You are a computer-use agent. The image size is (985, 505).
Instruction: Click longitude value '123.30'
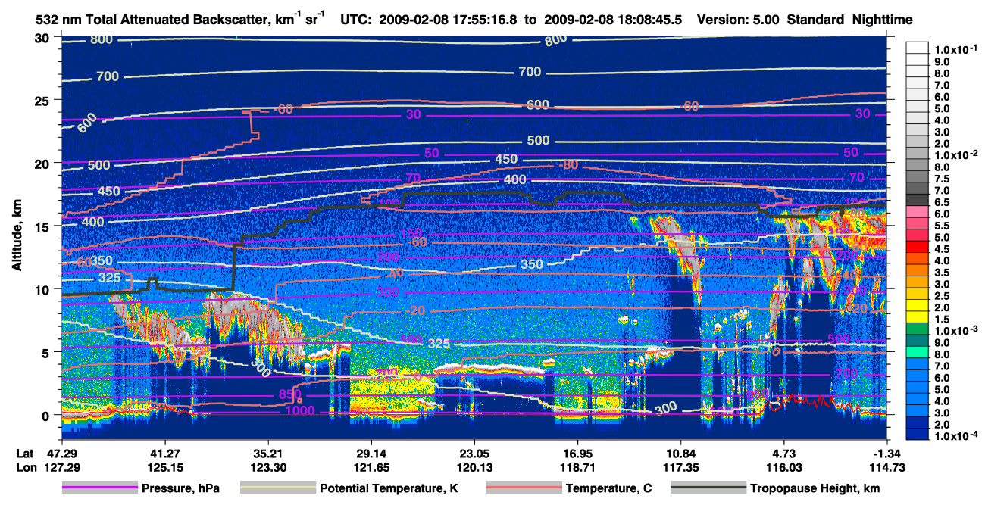pyautogui.click(x=267, y=468)
